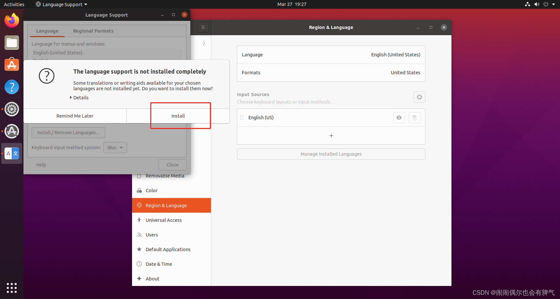Click the Region & Language globe icon

[x=139, y=205]
